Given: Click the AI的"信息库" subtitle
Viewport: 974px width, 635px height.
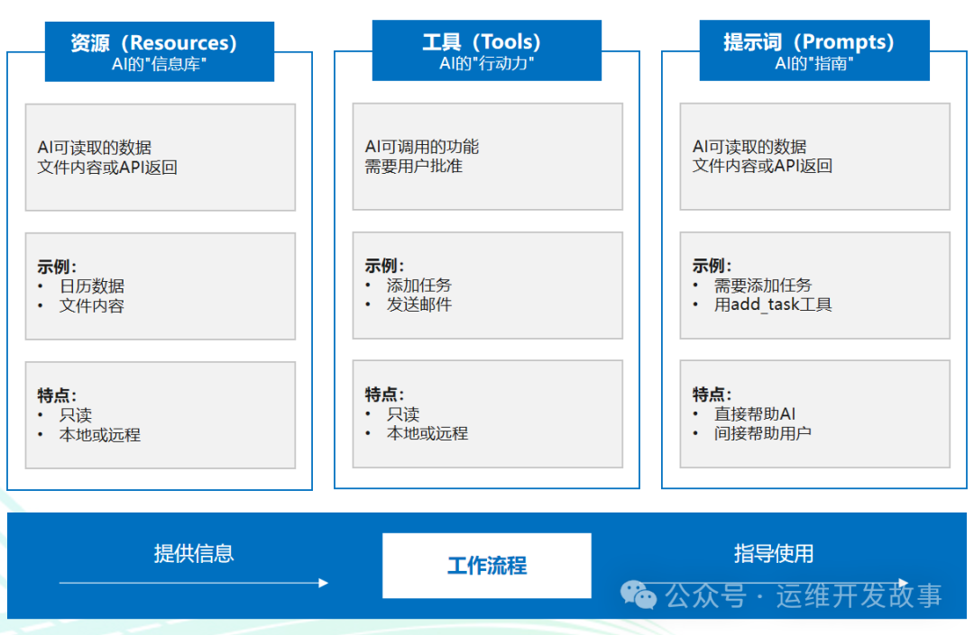Looking at the screenshot, I should 159,65.
